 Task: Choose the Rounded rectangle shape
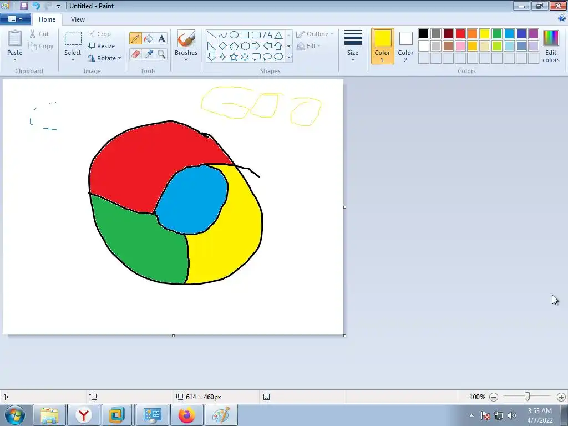pyautogui.click(x=256, y=35)
